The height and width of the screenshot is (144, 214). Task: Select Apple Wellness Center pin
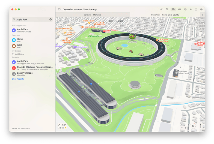pyautogui.click(x=104, y=31)
